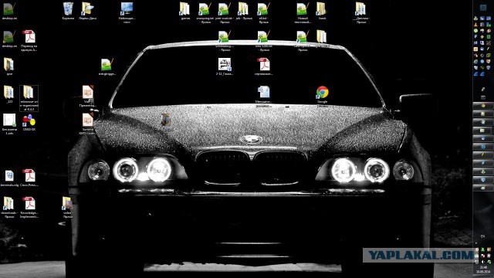This screenshot has width=494, height=278.
Task: Select the snooping.txt shortcut icon
Action: [205, 9]
